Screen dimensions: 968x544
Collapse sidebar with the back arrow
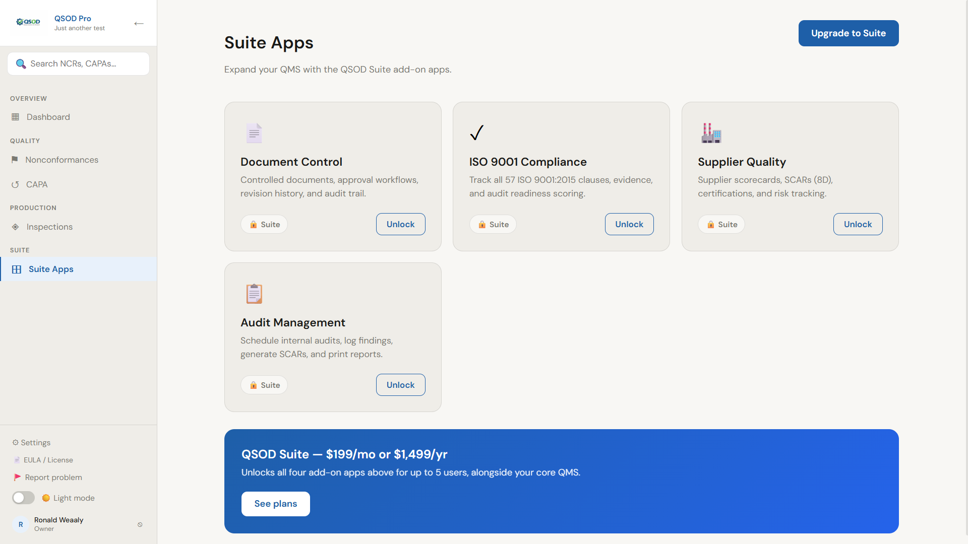[139, 23]
